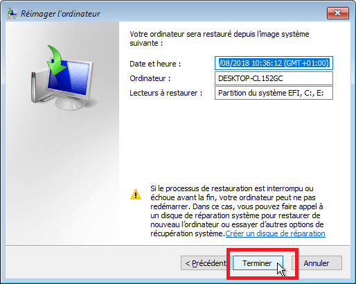Click the Réimager l'ordinateur title bar icon

coord(12,13)
